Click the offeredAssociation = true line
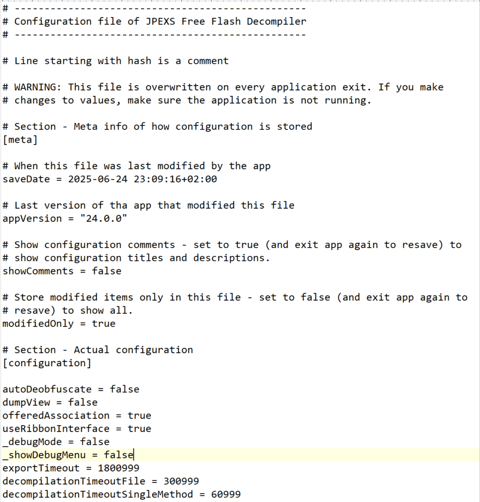Image resolution: width=480 pixels, height=502 pixels. 77,415
